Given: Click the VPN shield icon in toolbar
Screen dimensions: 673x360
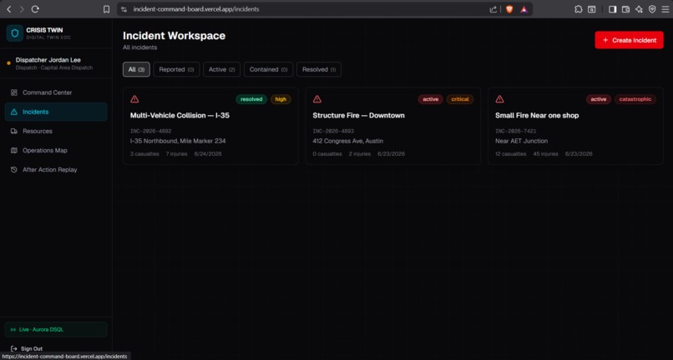Looking at the screenshot, I should click(x=652, y=9).
